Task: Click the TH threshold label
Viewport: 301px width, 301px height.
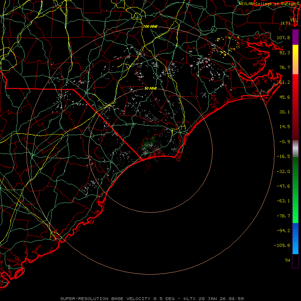Action: click(x=287, y=261)
